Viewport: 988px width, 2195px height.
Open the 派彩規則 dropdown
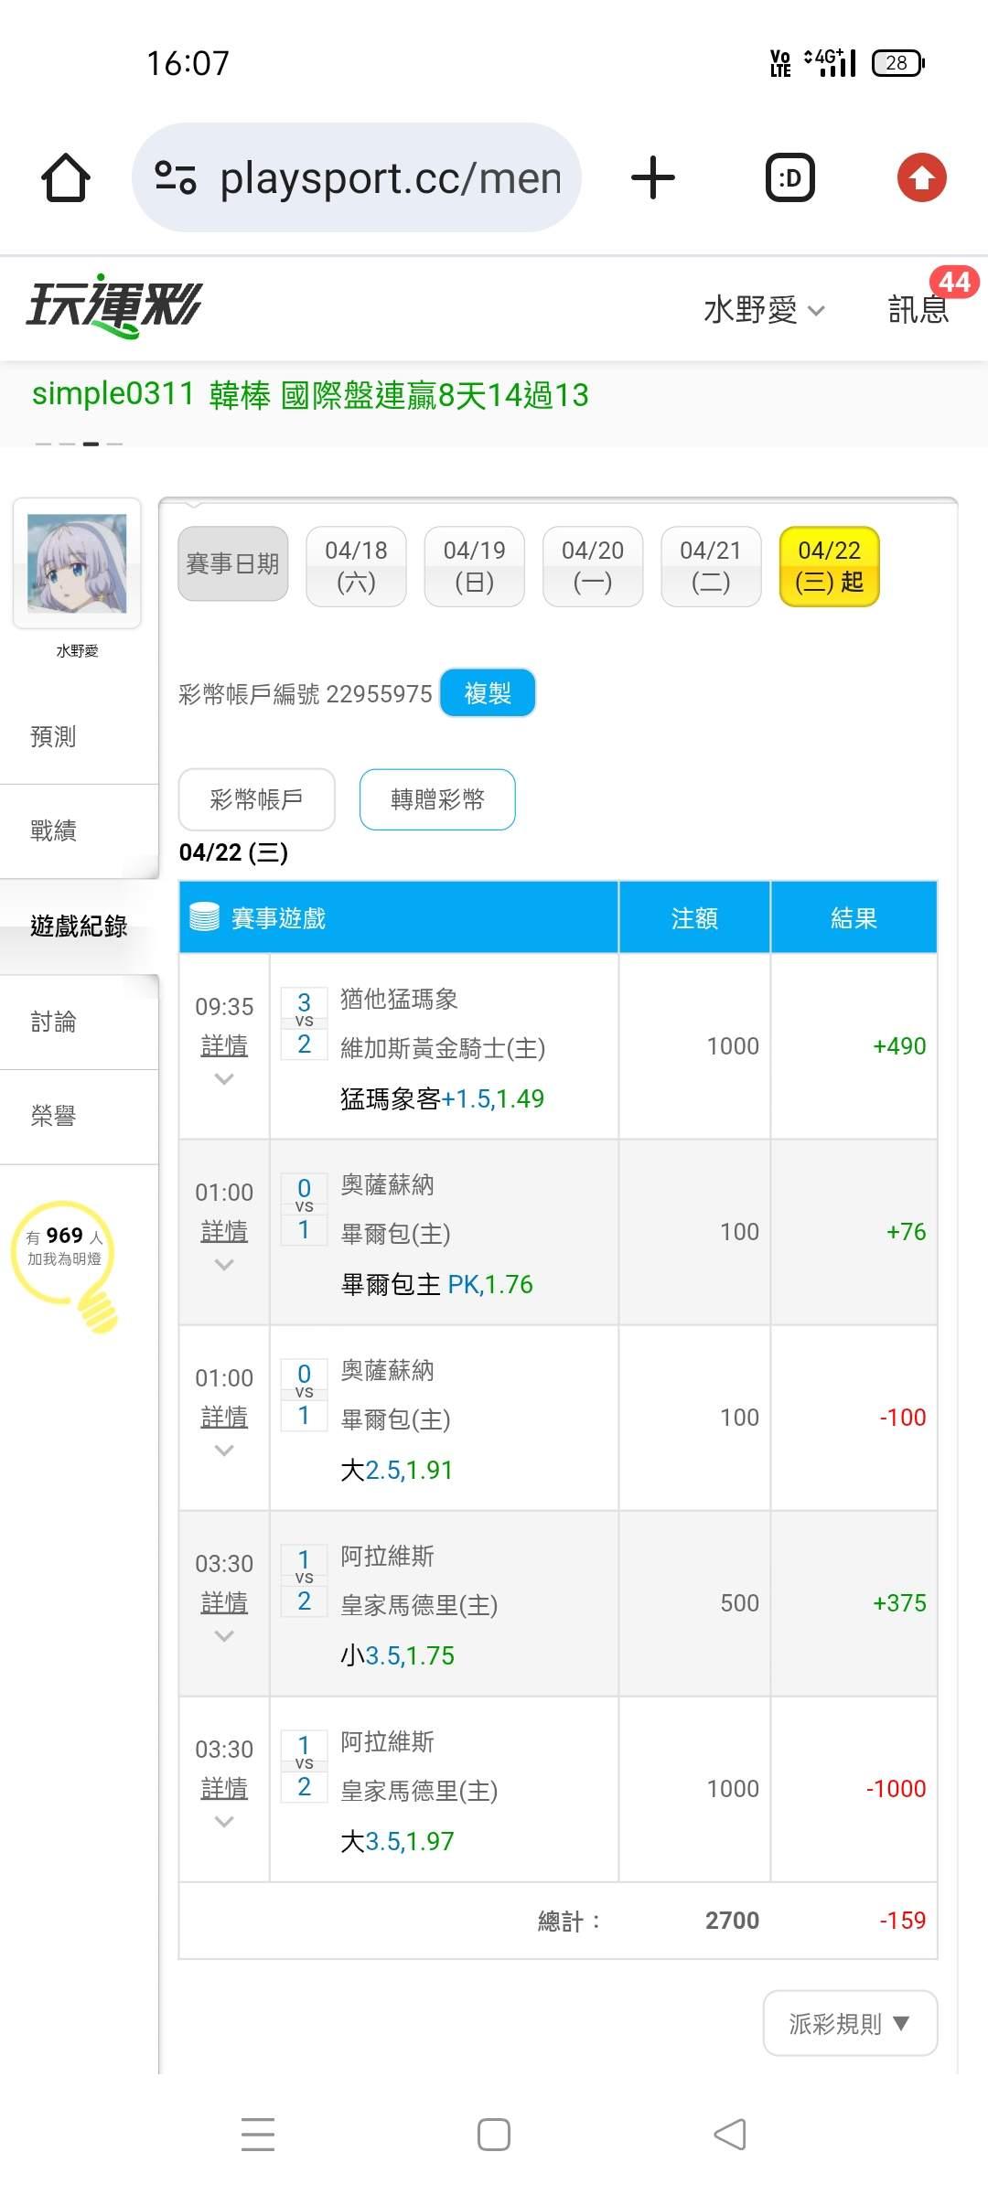[850, 2023]
